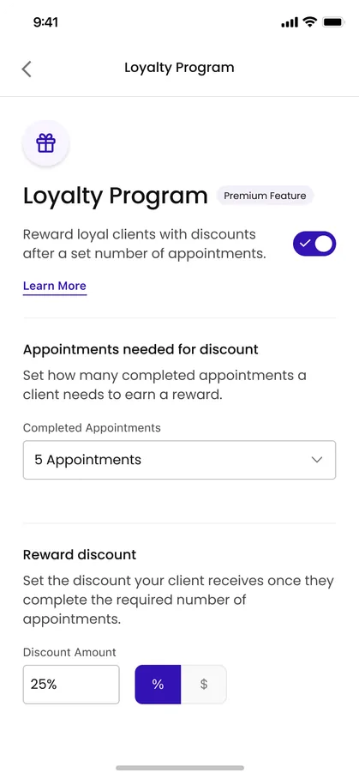Go back with the left chevron arrow
This screenshot has width=359, height=779.
point(27,69)
